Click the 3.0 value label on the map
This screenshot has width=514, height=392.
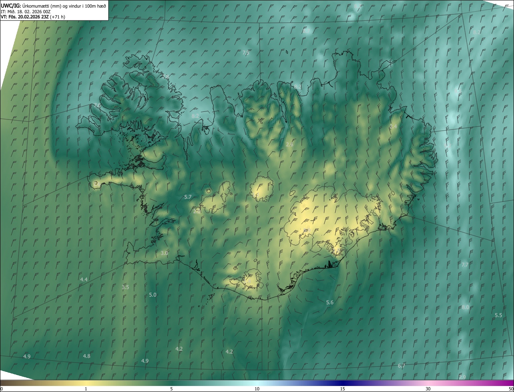[x=164, y=253]
